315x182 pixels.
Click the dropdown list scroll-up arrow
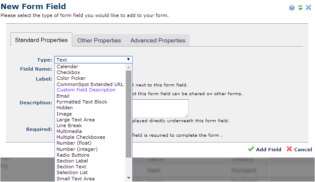pos(129,67)
